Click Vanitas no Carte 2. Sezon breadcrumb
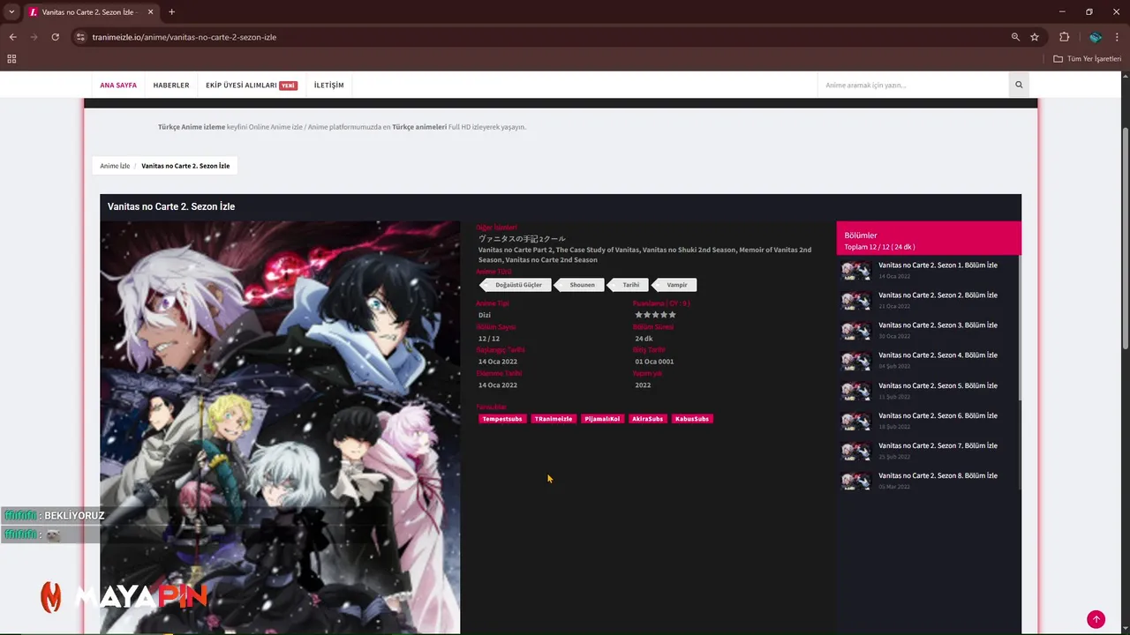 [185, 166]
